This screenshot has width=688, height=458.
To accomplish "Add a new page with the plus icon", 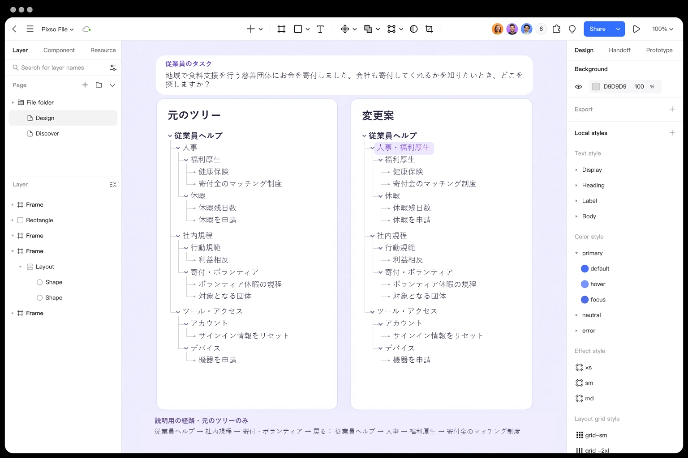I will pyautogui.click(x=85, y=85).
